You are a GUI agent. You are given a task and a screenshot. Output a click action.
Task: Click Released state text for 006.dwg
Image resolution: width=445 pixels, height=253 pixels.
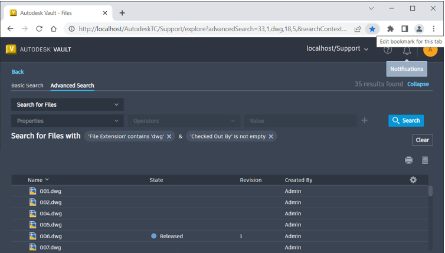point(171,236)
